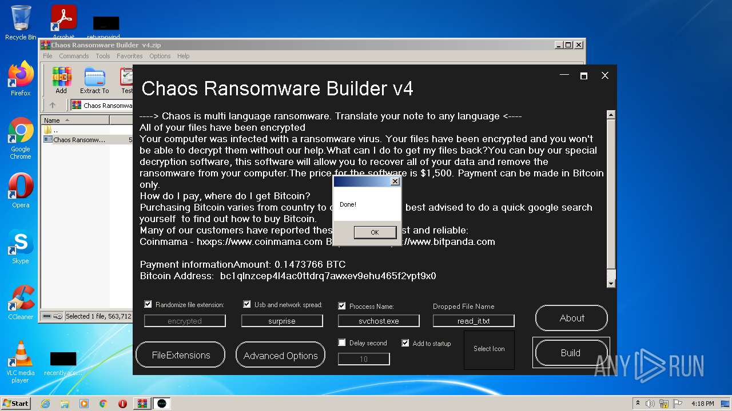Click the file explorer taskbar icon
732x411 pixels.
pos(65,404)
